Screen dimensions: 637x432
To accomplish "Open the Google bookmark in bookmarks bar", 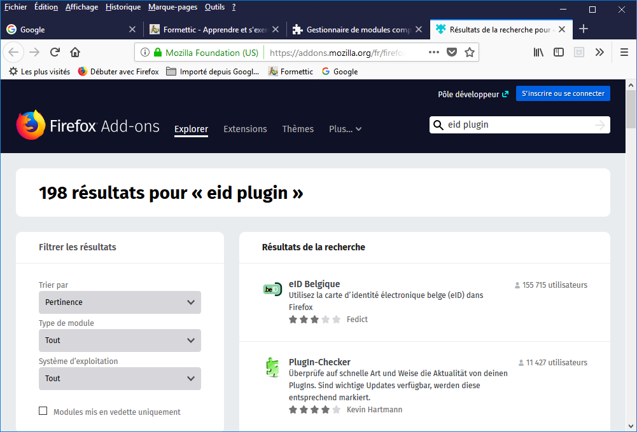I will 340,72.
